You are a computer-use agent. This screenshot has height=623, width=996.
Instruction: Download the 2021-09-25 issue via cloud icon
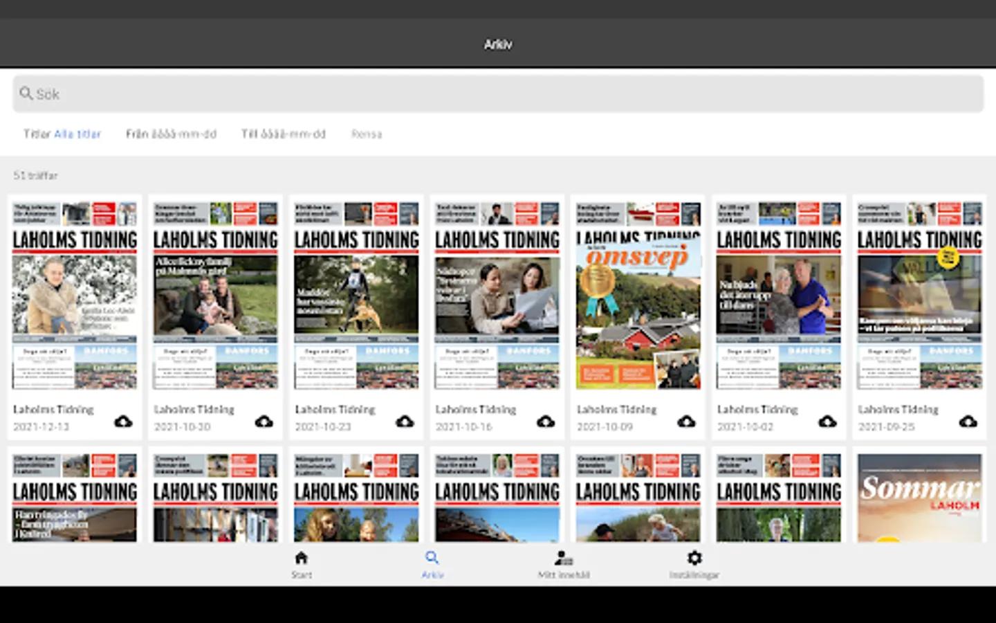(x=968, y=422)
